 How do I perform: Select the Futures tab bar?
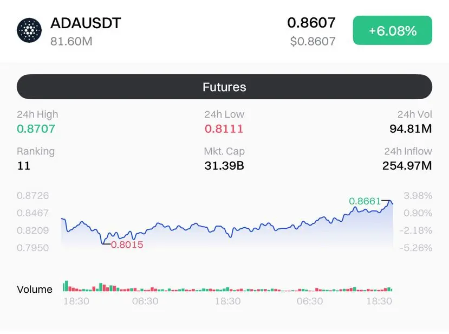tap(224, 87)
